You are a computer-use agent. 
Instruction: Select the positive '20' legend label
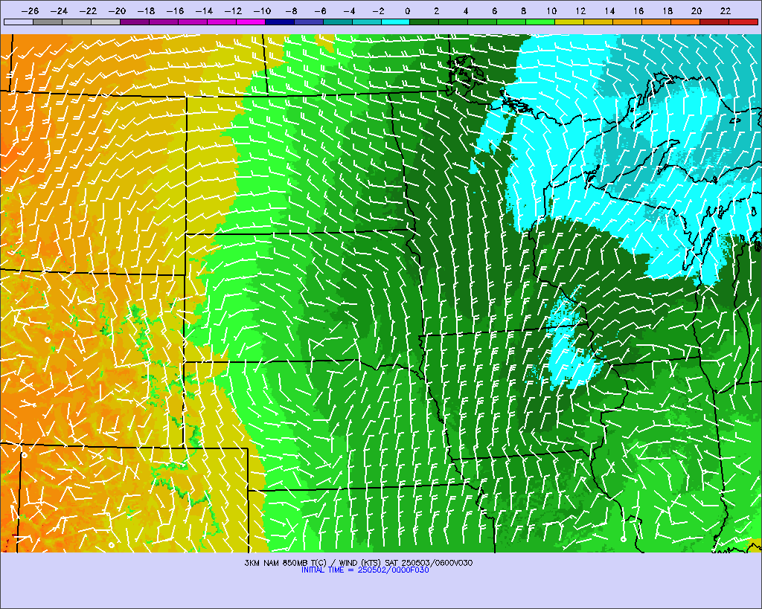[x=697, y=10]
